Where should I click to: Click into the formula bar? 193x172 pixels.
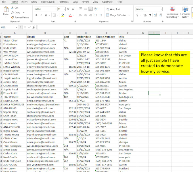tap(115, 27)
